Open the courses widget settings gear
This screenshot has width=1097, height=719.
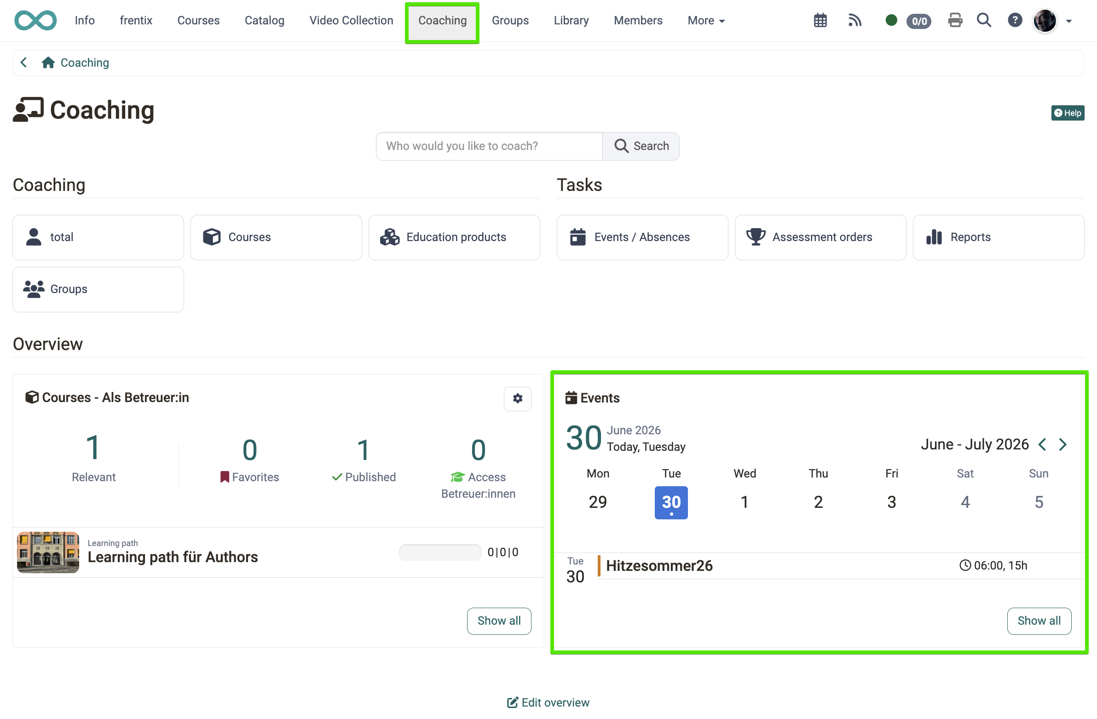[x=517, y=399]
